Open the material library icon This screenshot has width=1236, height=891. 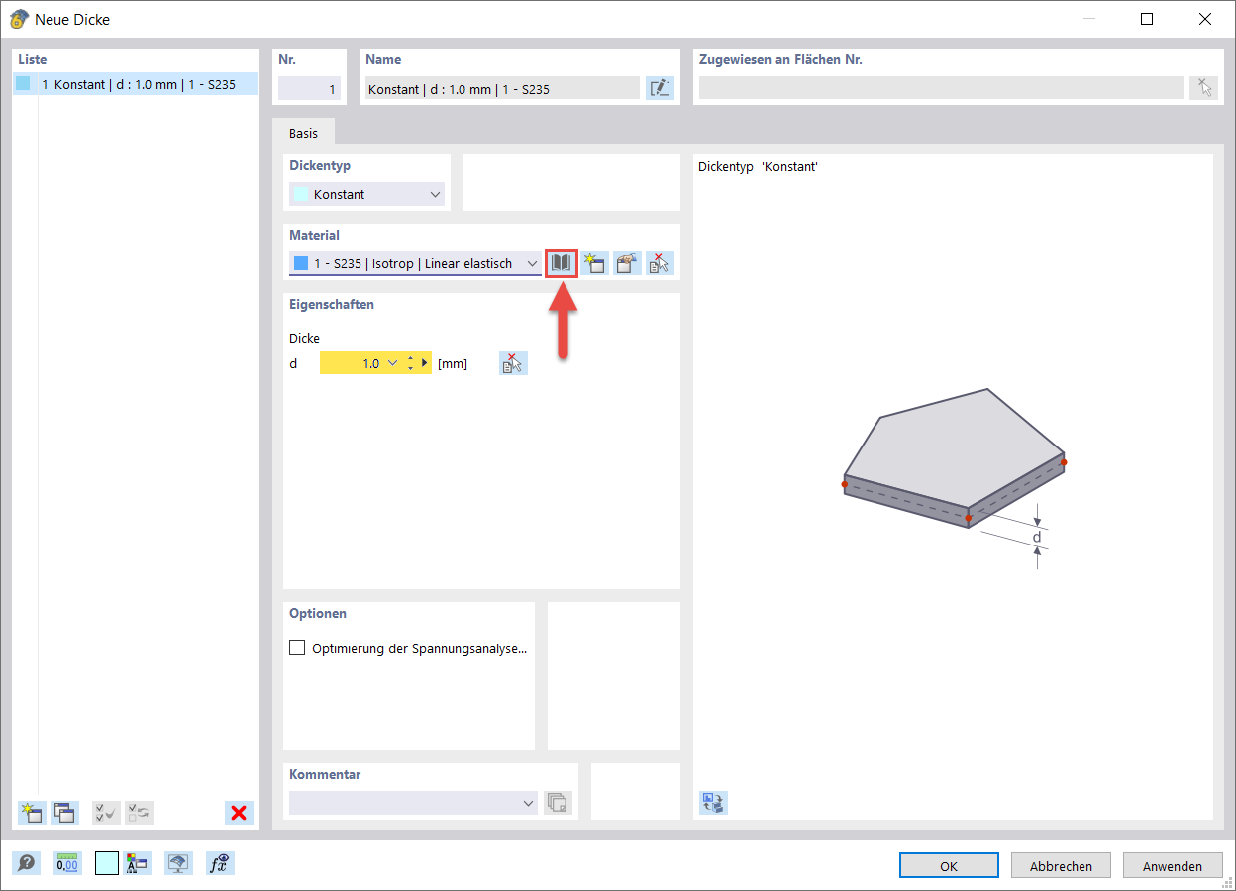point(561,263)
